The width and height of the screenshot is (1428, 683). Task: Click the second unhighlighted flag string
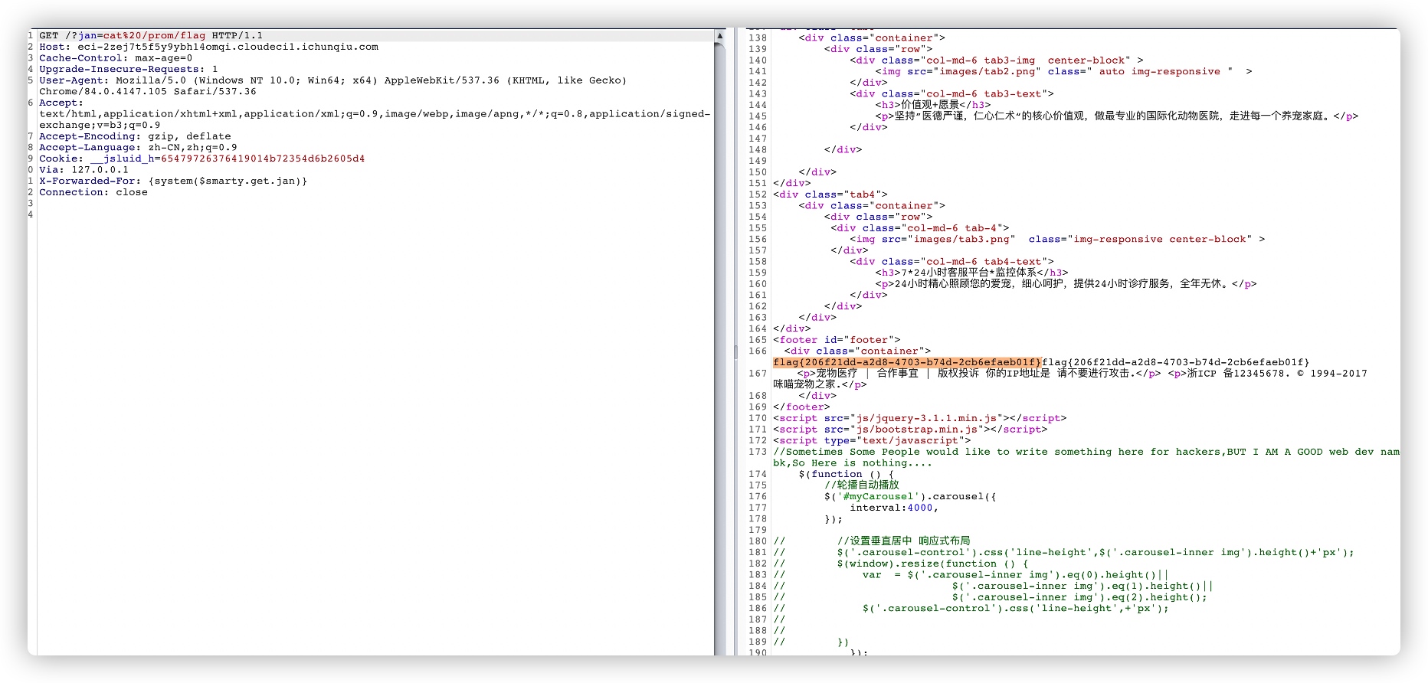tap(1175, 362)
